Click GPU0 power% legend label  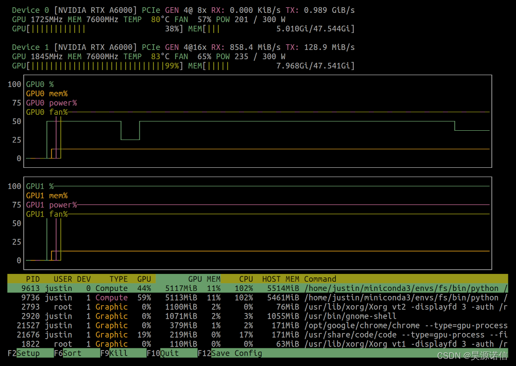pyautogui.click(x=51, y=102)
